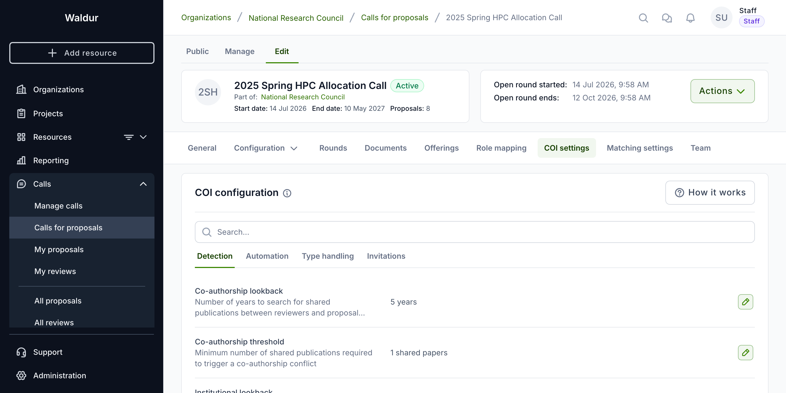Click the Reporting chart icon in sidebar
Viewport: 786px width, 393px height.
(x=21, y=160)
